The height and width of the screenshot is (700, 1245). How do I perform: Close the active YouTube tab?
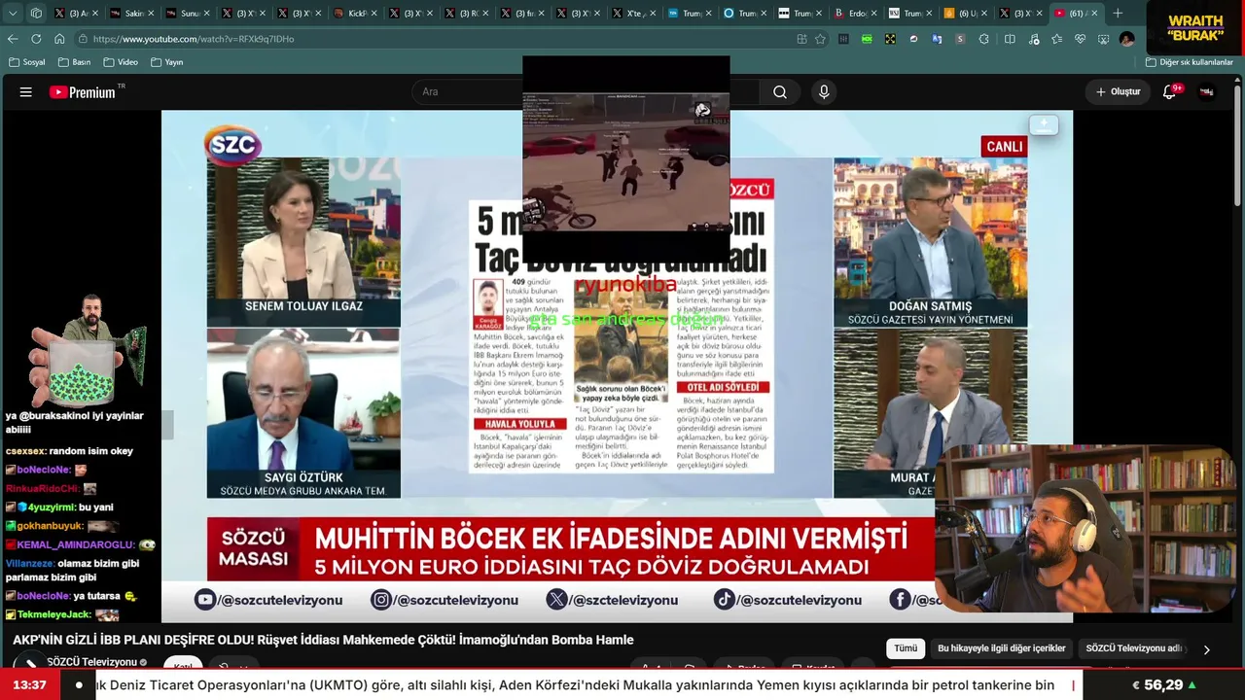pos(1094,14)
